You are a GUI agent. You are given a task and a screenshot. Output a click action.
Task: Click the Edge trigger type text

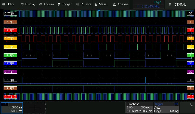click(x=158, y=111)
